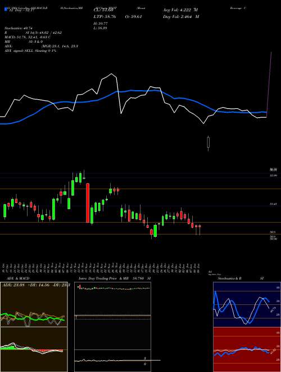Open the red RSI chart panel
The width and height of the screenshot is (281, 372).
(x=247, y=349)
